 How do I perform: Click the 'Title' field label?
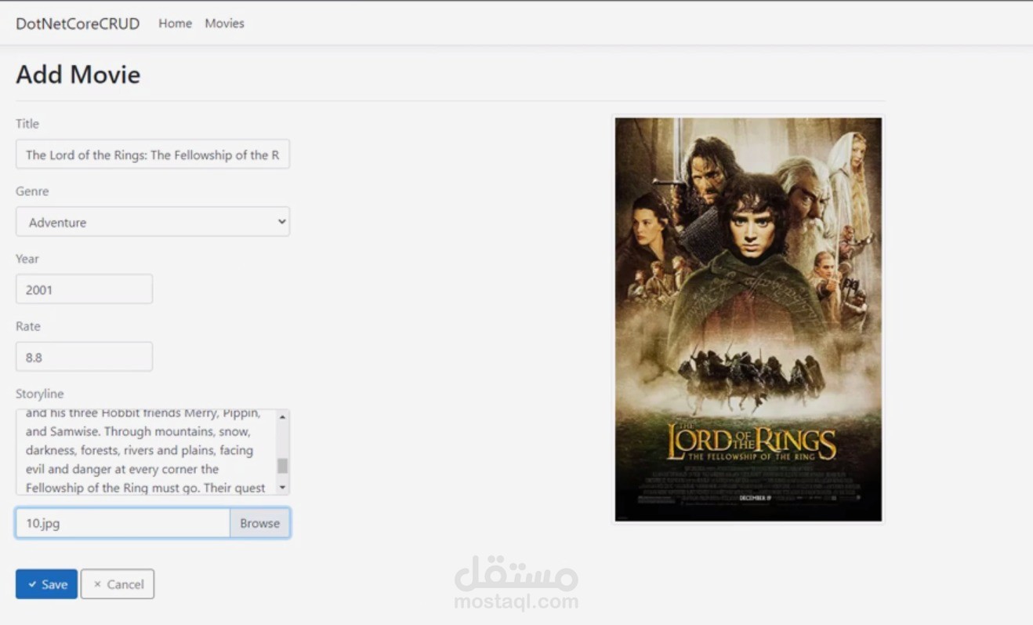(x=27, y=123)
